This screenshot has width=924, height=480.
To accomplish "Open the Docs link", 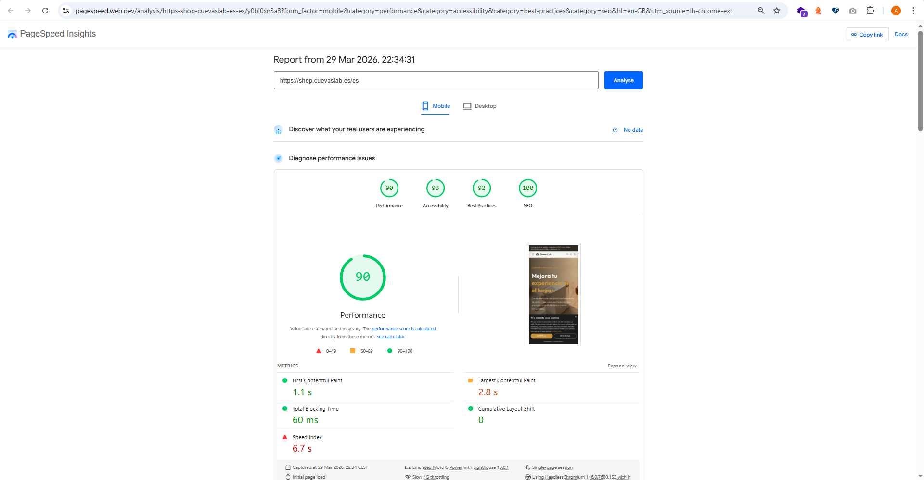I will (x=901, y=34).
